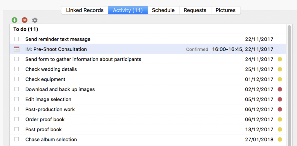
Task: Click the vertical scrollbar of activity list
Action: pos(289,87)
